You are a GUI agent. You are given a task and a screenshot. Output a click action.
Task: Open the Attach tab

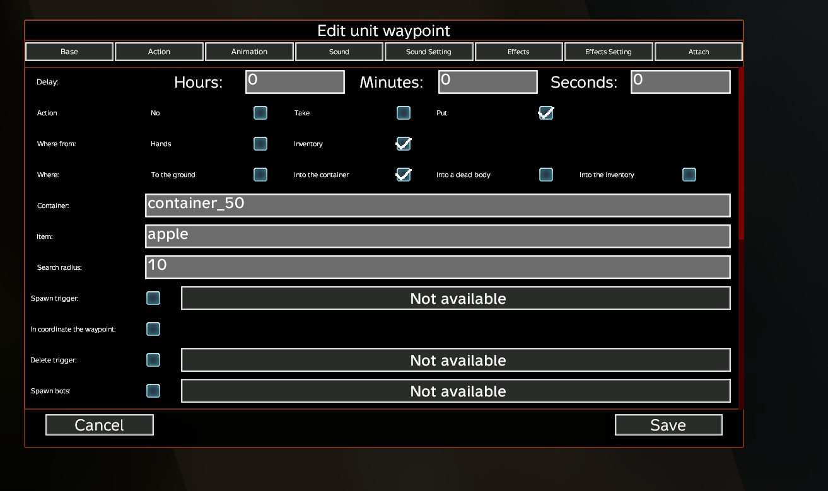point(698,52)
